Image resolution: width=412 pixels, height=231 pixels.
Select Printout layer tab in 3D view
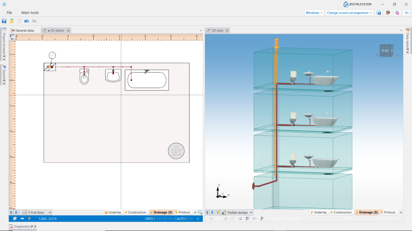pos(390,212)
